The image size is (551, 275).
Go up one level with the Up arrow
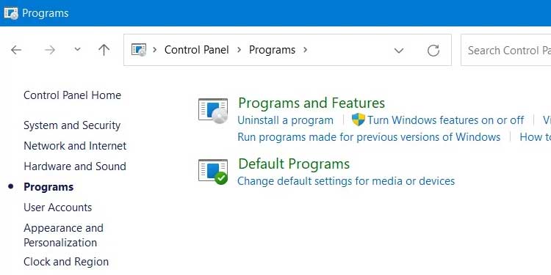click(x=104, y=50)
